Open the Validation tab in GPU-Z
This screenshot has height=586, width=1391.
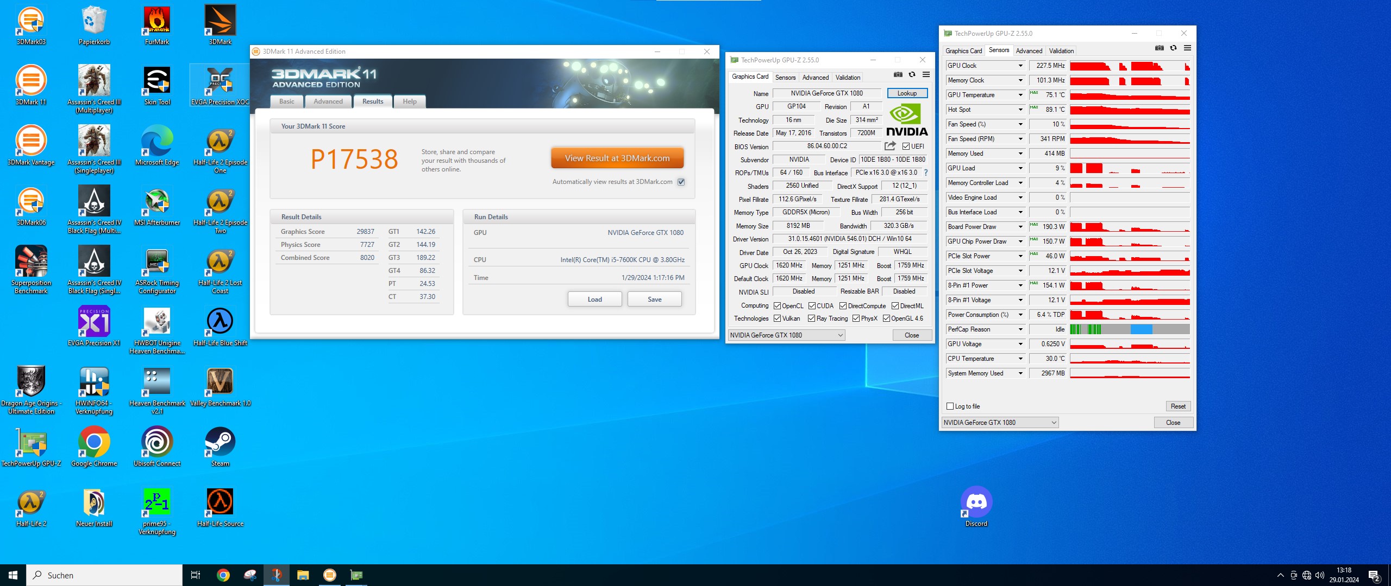coord(847,77)
